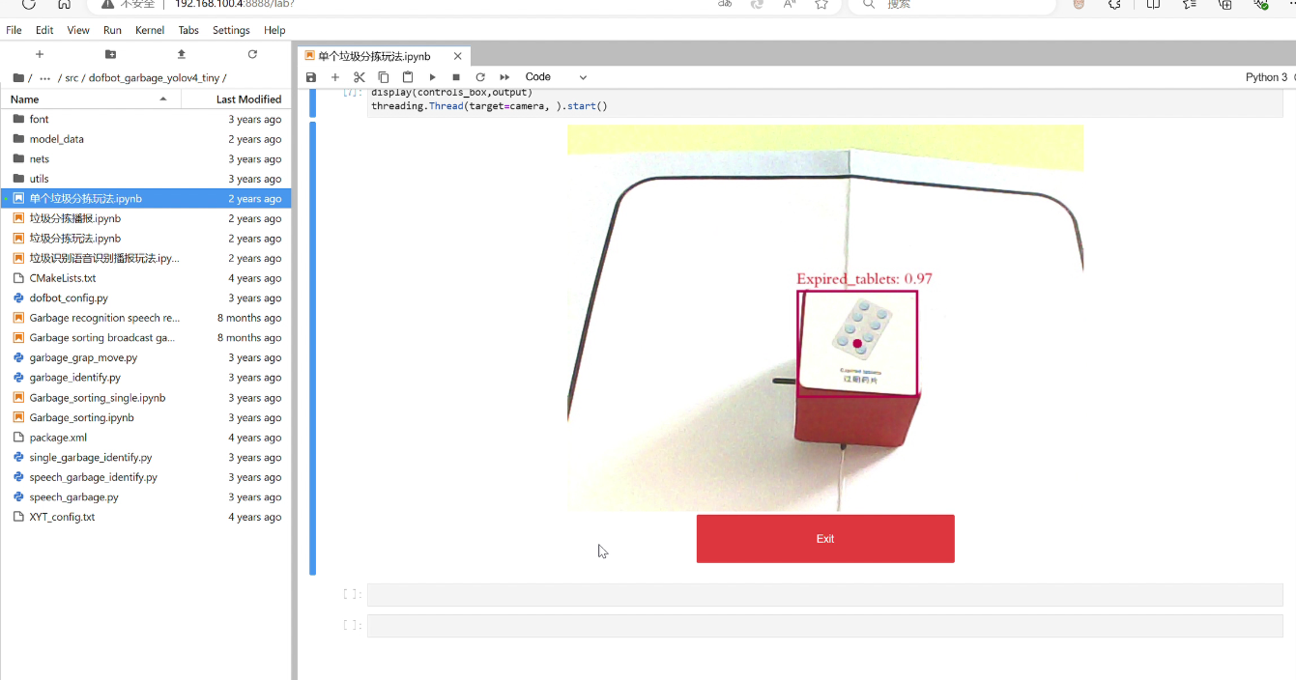Copy the selected cell in the toolbar
This screenshot has height=680, width=1296.
(384, 77)
